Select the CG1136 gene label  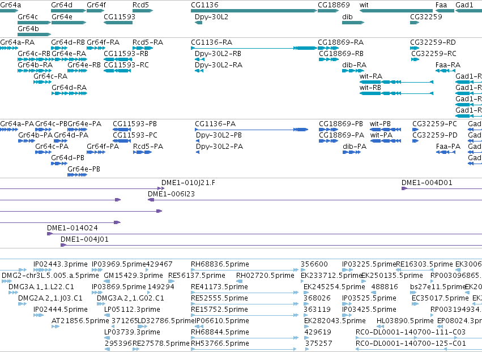pyautogui.click(x=204, y=5)
